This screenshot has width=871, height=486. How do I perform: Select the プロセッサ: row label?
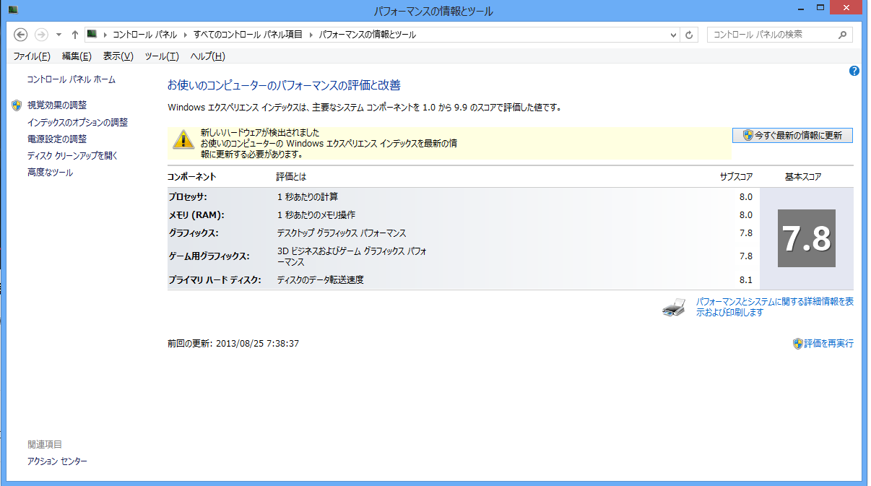(x=188, y=196)
